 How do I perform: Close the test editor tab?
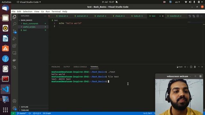[163, 16]
